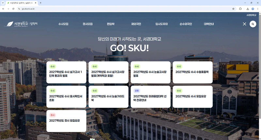Click the address bar showing go.skuniv.ac.kr

(127, 9)
